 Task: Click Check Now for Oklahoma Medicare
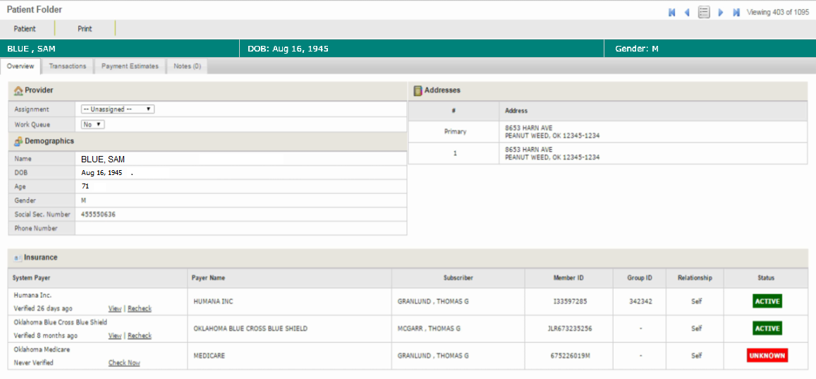point(124,363)
